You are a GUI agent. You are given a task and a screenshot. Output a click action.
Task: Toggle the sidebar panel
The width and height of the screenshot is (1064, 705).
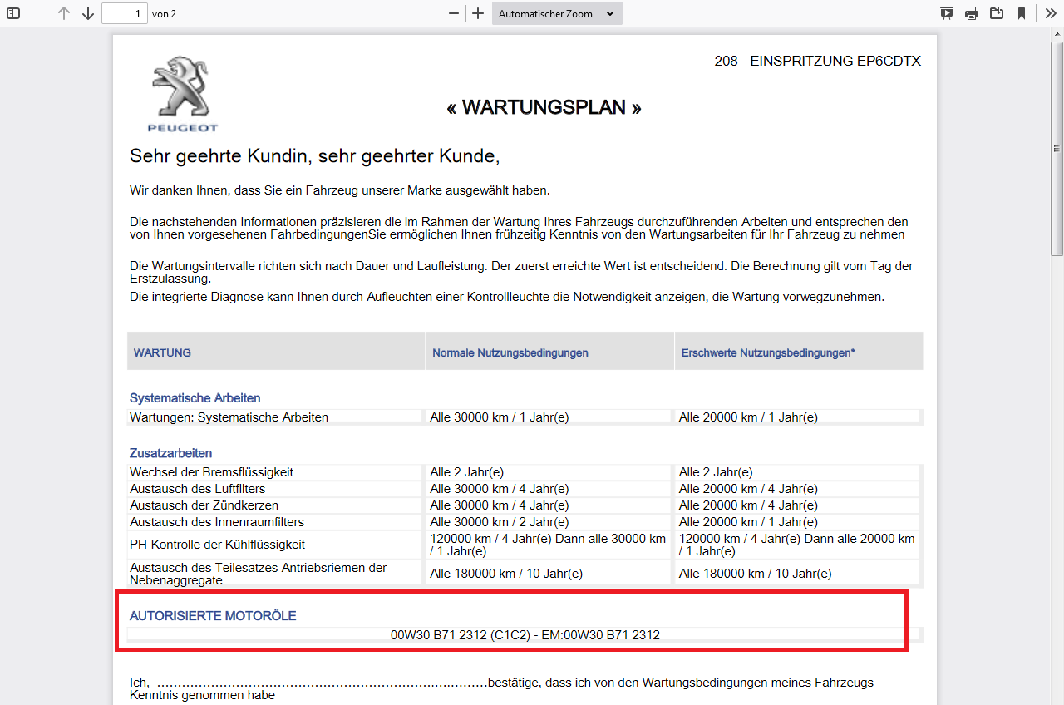coord(13,13)
